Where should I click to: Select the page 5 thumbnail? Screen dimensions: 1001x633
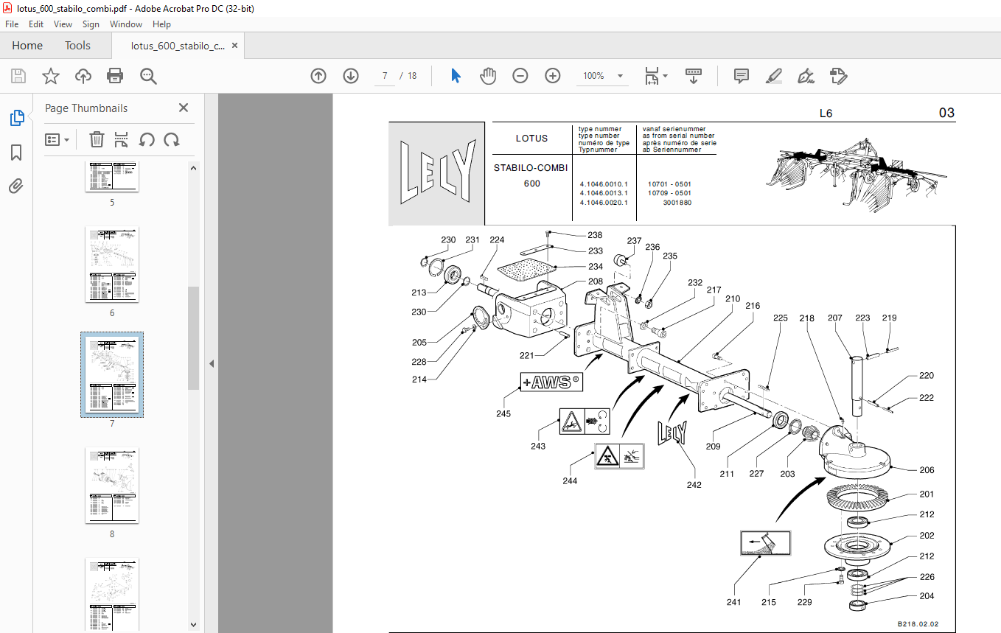pyautogui.click(x=112, y=178)
